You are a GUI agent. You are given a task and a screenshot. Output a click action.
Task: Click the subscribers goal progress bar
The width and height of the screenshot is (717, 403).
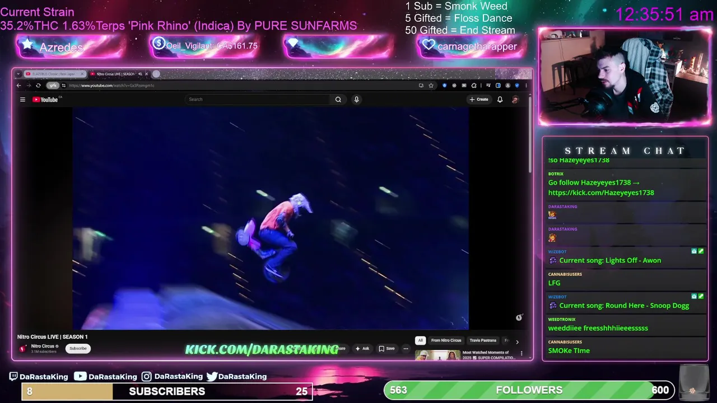pos(167,391)
